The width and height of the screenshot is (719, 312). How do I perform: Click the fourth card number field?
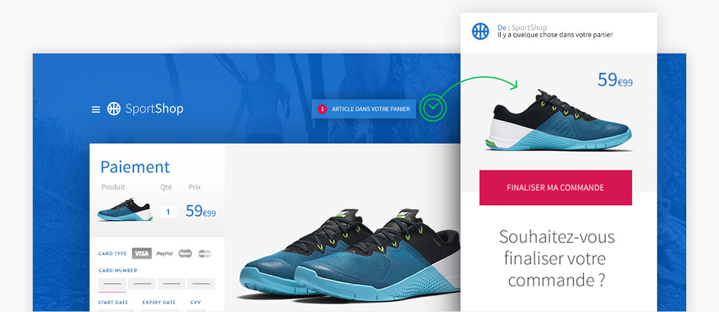(201, 284)
